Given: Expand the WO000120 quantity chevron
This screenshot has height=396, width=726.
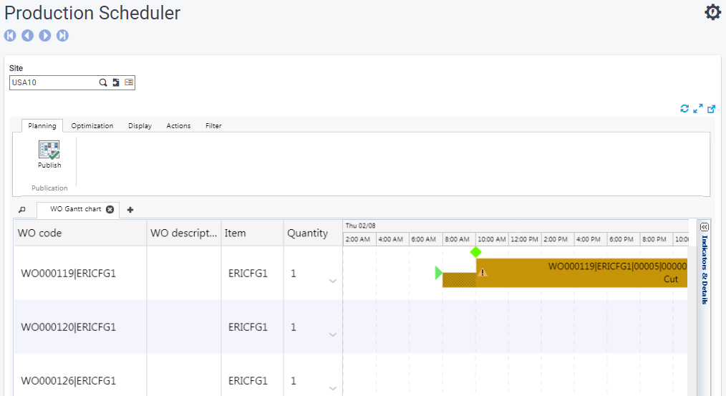Looking at the screenshot, I should [332, 334].
